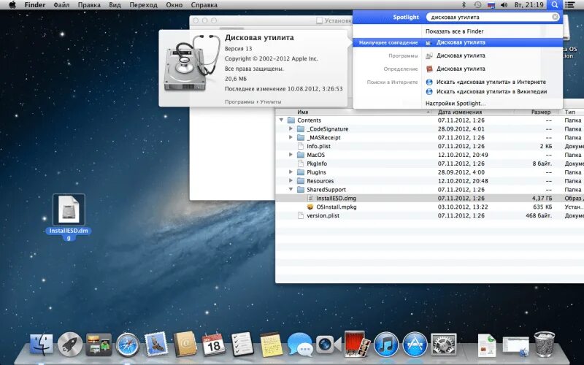Open the Файл menu
Screen dimensions: 584x365
click(x=61, y=5)
